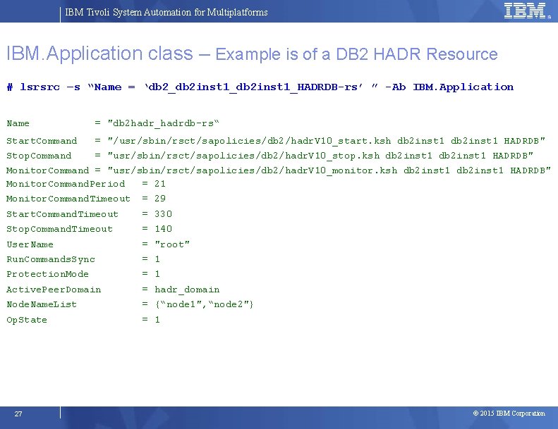Select the StopCommandTimeout label

click(x=59, y=229)
